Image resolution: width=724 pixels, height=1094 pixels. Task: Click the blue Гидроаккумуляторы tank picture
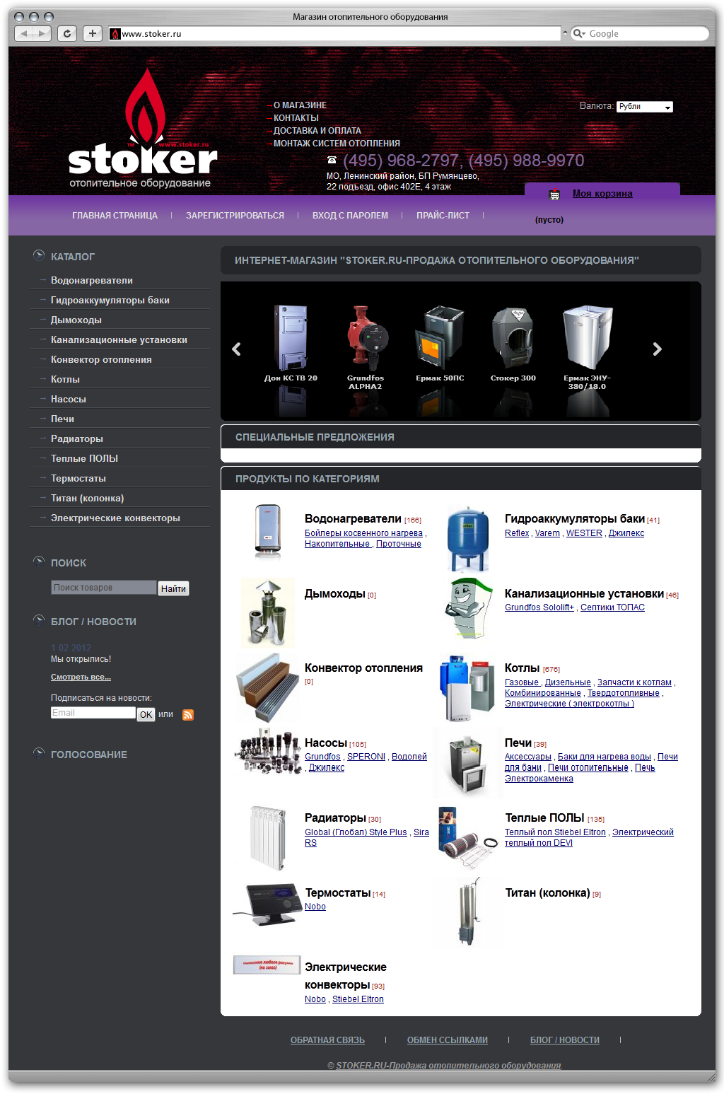[x=468, y=538]
